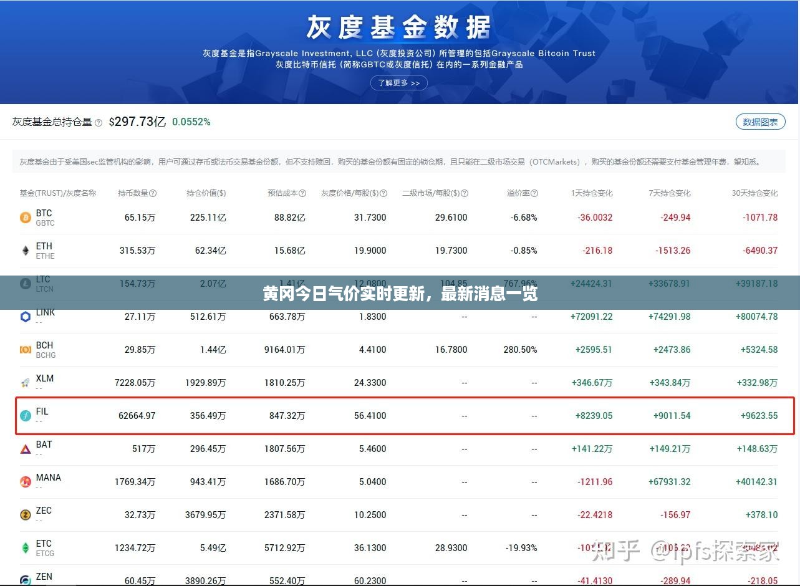800x586 pixels.
Task: Click LINK 1-day change +72091.22
Action: (x=592, y=317)
